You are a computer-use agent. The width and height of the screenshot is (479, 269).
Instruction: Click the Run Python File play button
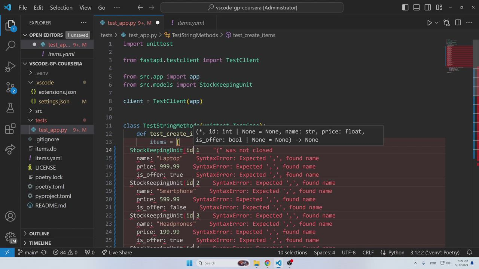(429, 23)
